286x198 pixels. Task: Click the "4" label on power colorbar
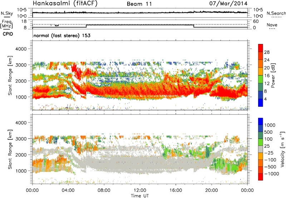pyautogui.click(x=265, y=99)
